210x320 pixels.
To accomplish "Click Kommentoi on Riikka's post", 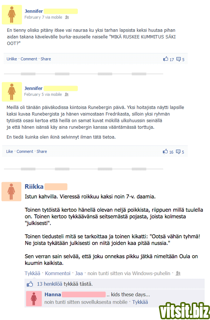I will [x=58, y=273].
